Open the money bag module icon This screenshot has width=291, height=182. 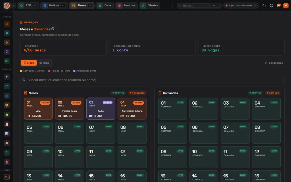[x=7, y=115]
